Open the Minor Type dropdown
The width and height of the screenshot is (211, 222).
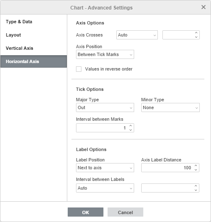click(170, 107)
